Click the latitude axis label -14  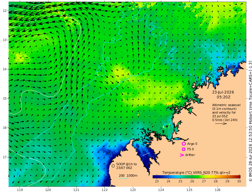[x=4, y=69]
